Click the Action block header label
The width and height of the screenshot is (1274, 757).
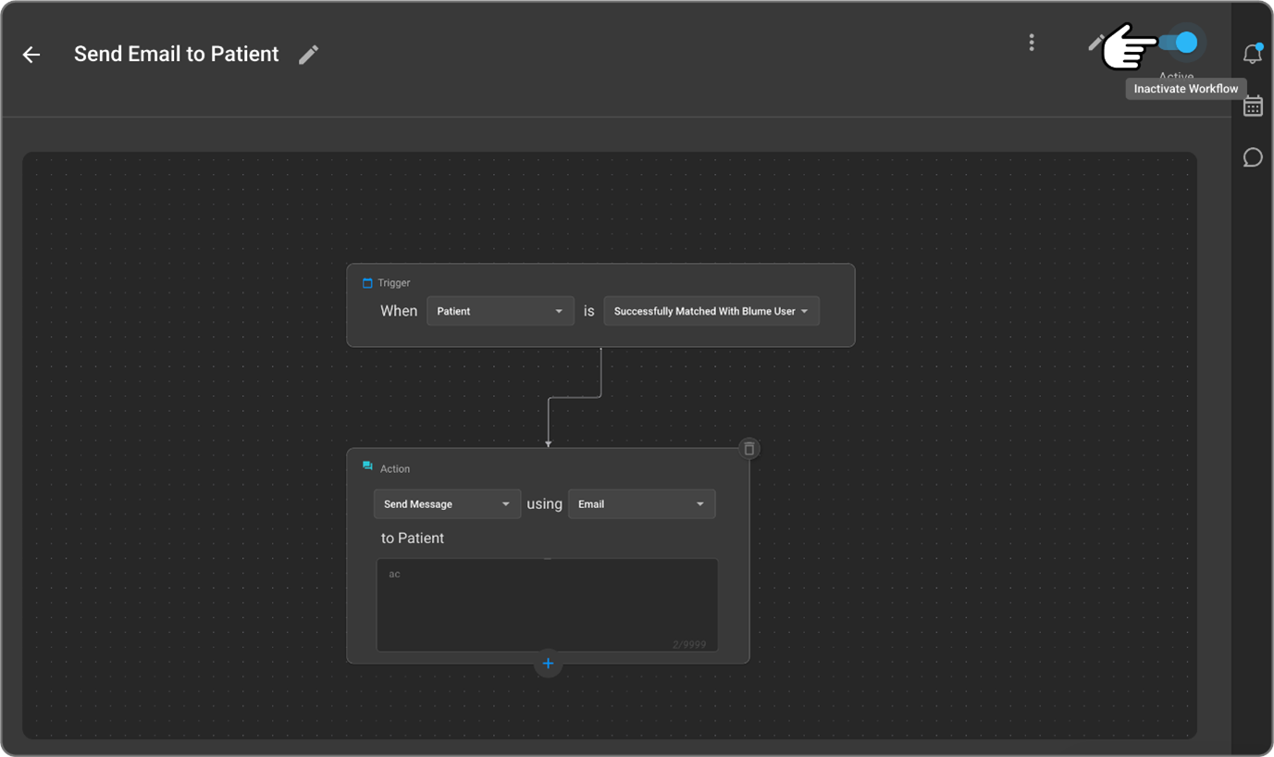[395, 469]
